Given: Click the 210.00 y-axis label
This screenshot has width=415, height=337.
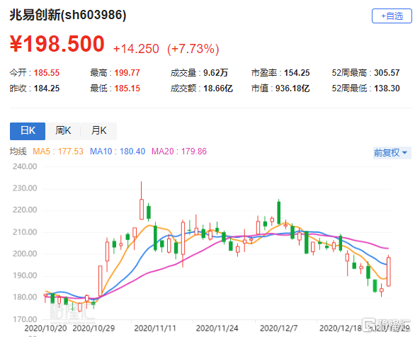Looking at the screenshot, I should [25, 232].
